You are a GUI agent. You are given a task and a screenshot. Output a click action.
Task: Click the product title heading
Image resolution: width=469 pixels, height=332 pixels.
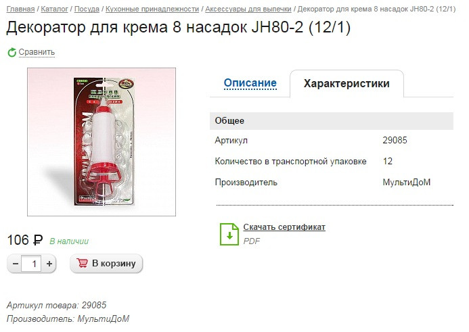tap(178, 27)
